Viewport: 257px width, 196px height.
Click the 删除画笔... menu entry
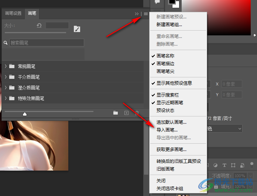(167, 44)
